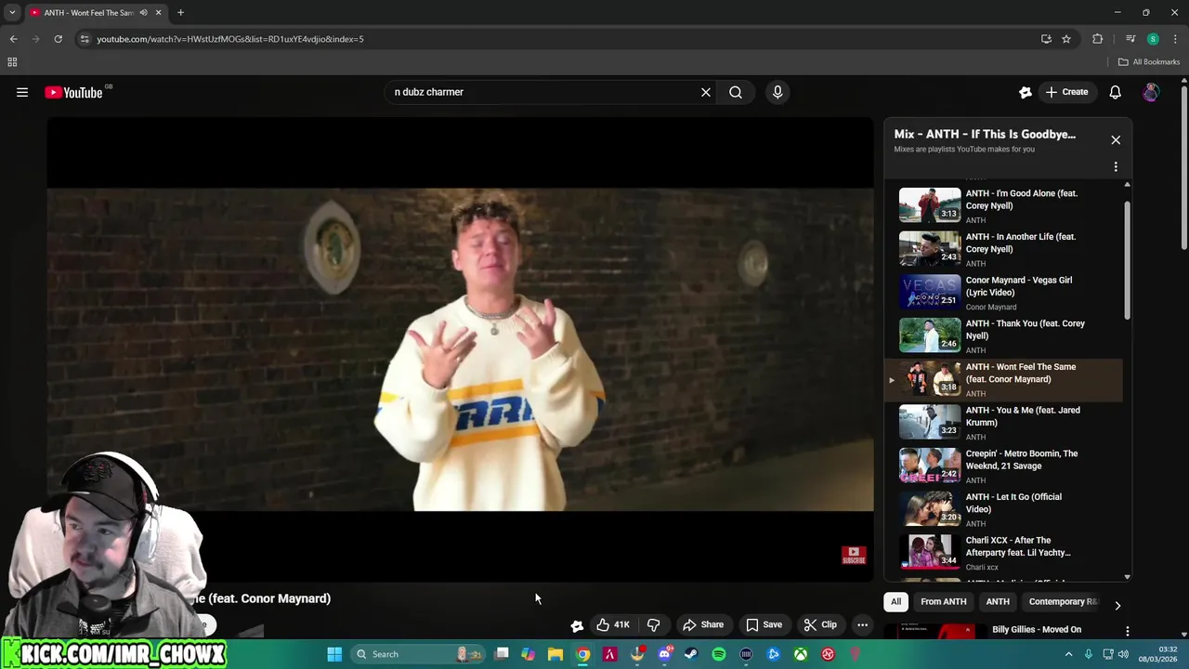Reload the page in Chrome

pyautogui.click(x=58, y=39)
